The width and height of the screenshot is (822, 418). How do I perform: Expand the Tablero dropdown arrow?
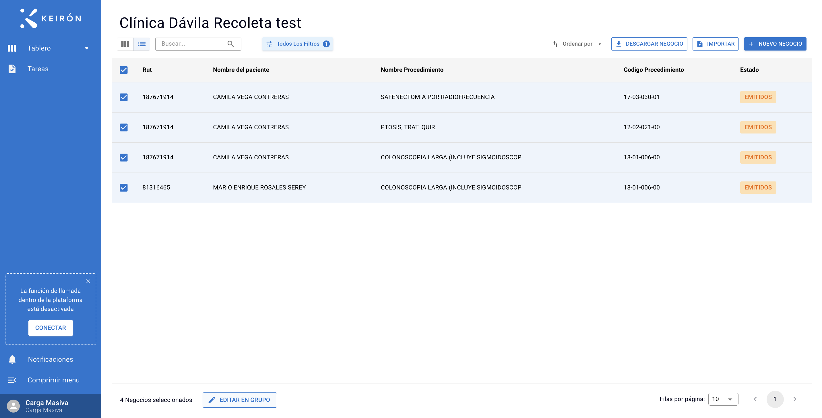(x=86, y=49)
